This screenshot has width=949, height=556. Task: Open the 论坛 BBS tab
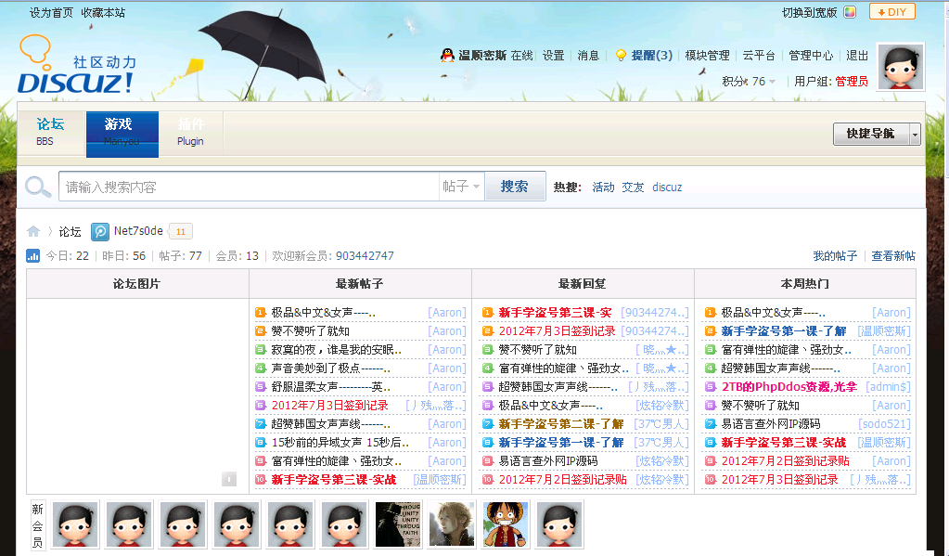point(50,132)
